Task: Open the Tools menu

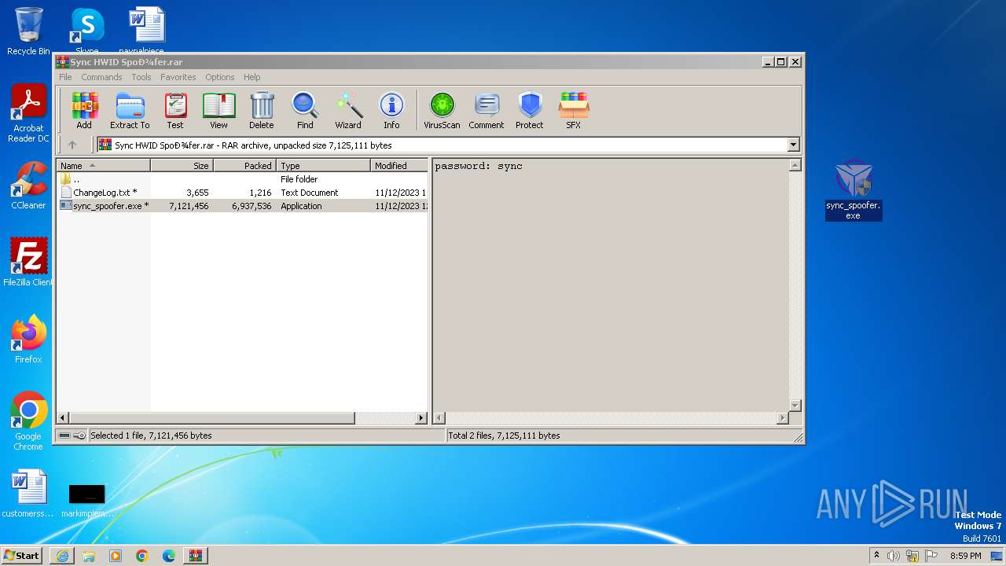Action: pos(141,77)
